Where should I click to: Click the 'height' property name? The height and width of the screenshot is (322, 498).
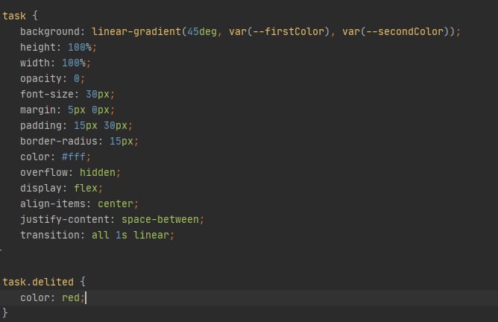[x=38, y=47]
